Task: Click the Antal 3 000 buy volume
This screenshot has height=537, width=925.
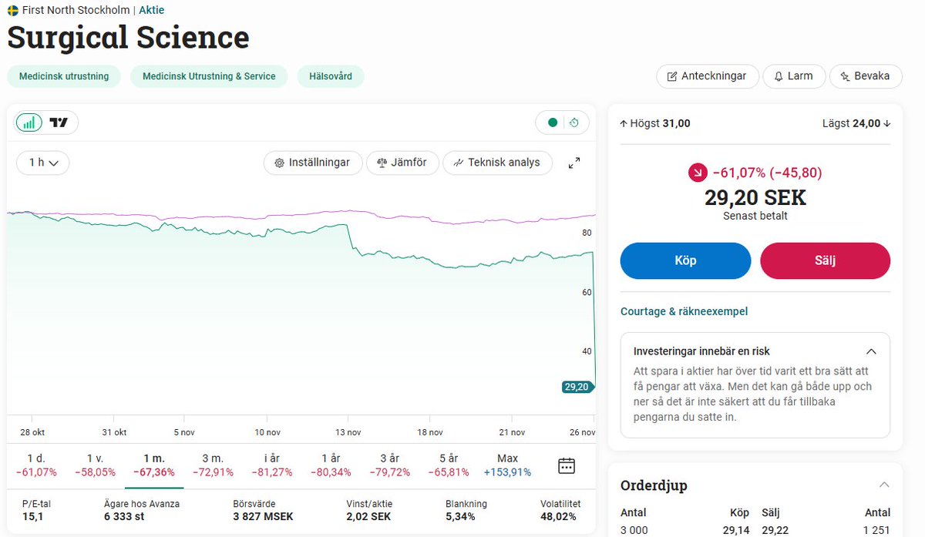Action: (x=634, y=530)
